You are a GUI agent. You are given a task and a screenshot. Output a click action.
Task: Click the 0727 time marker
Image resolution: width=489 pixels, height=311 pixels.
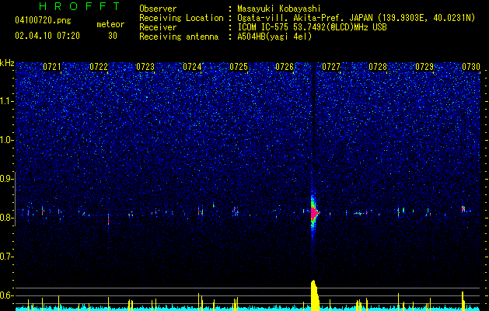pos(331,67)
